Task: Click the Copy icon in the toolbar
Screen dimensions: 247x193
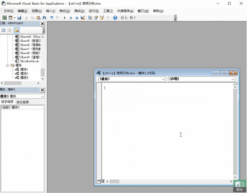Action: pos(32,18)
